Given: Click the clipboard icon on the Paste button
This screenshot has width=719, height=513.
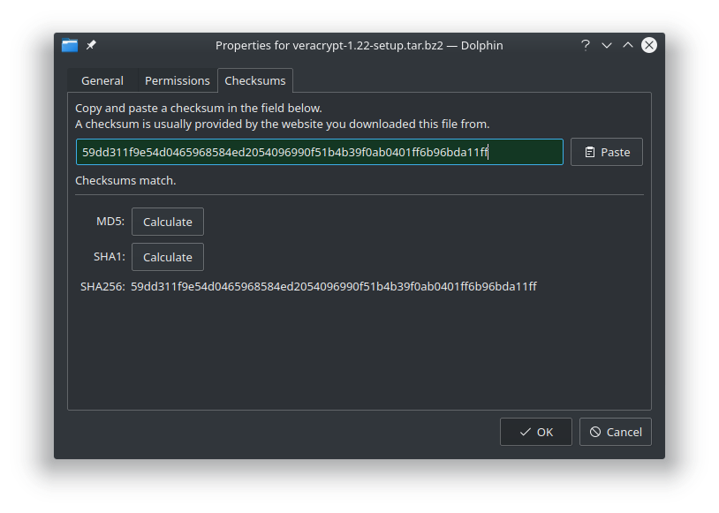Looking at the screenshot, I should [x=589, y=152].
